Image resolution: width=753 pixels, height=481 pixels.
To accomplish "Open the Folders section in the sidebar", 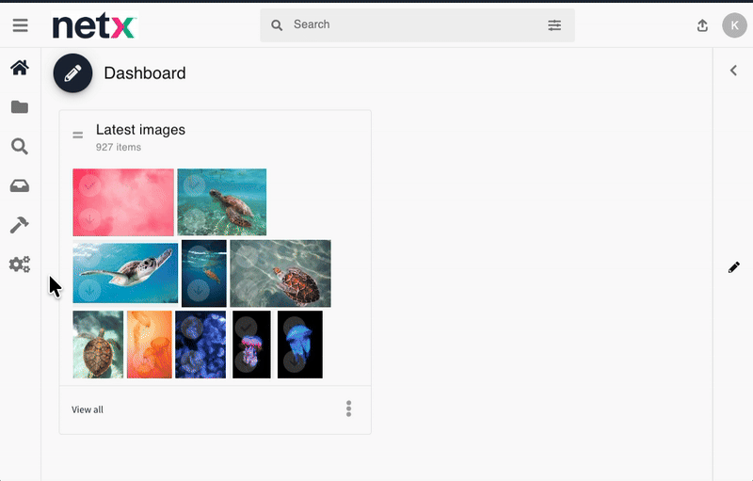I will tap(20, 107).
